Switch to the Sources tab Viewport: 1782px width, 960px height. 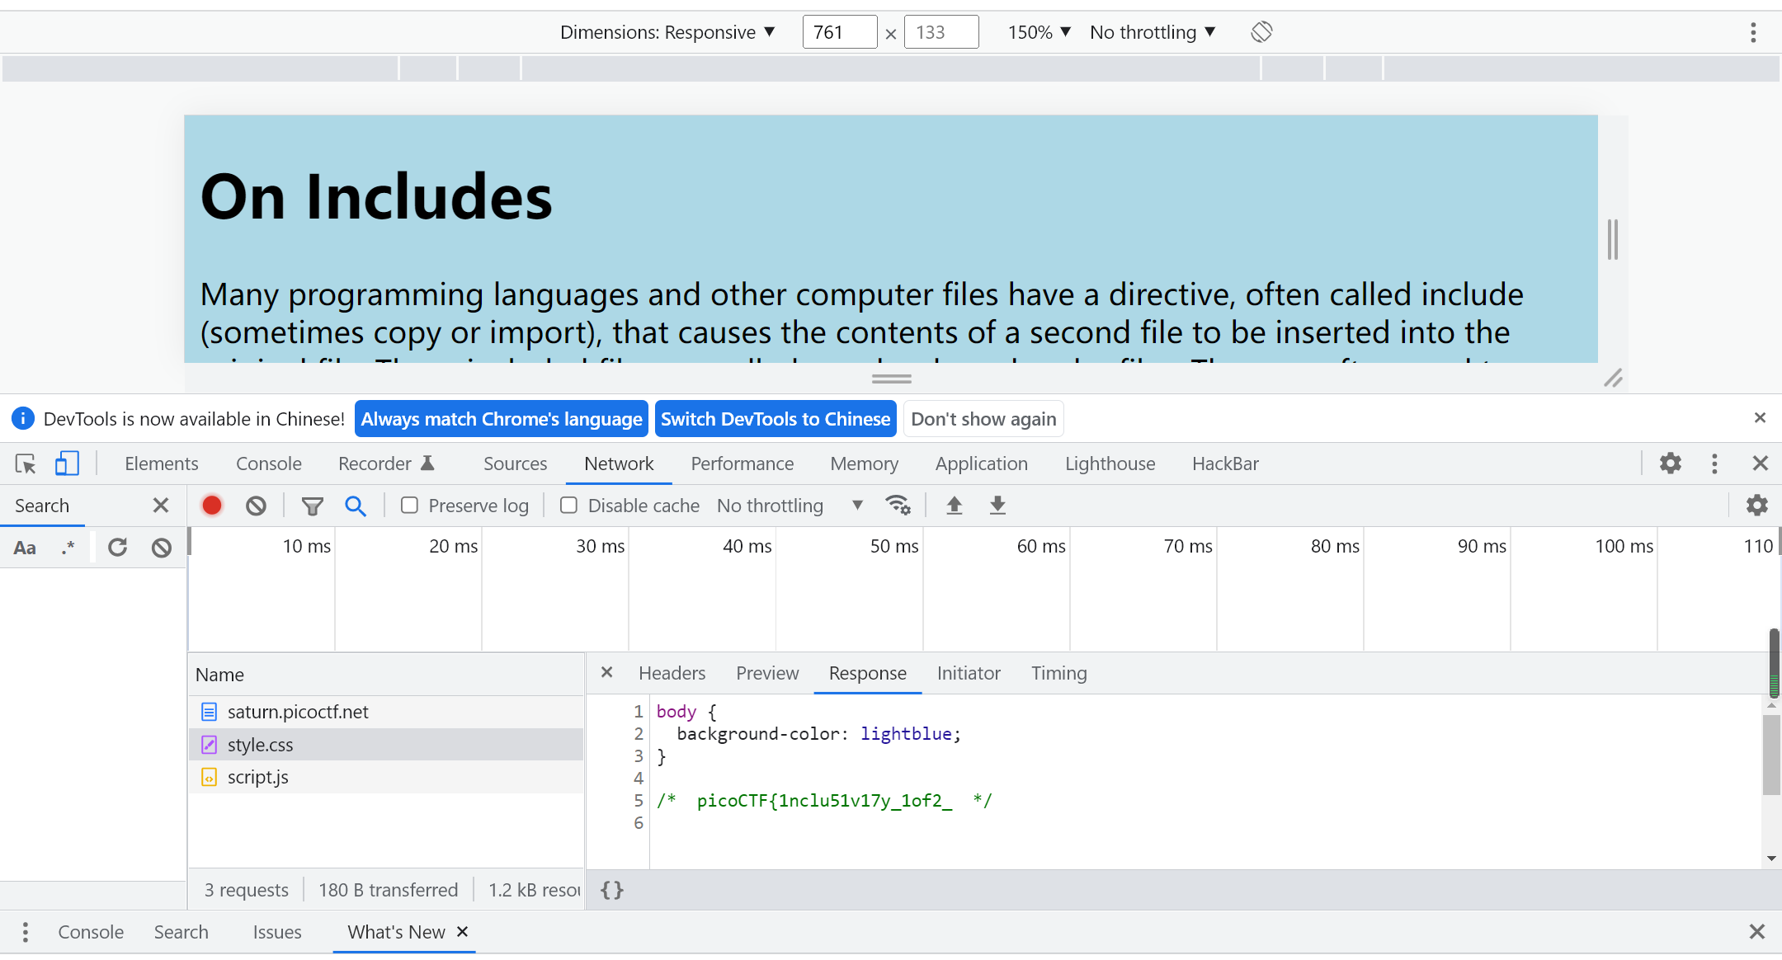[515, 464]
